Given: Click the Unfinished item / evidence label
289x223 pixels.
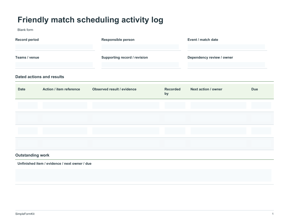Looking at the screenshot, I should [54, 164].
